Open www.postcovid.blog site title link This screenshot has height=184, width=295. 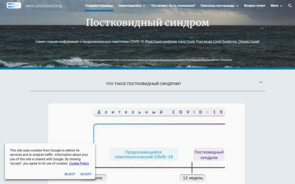pyautogui.click(x=43, y=6)
